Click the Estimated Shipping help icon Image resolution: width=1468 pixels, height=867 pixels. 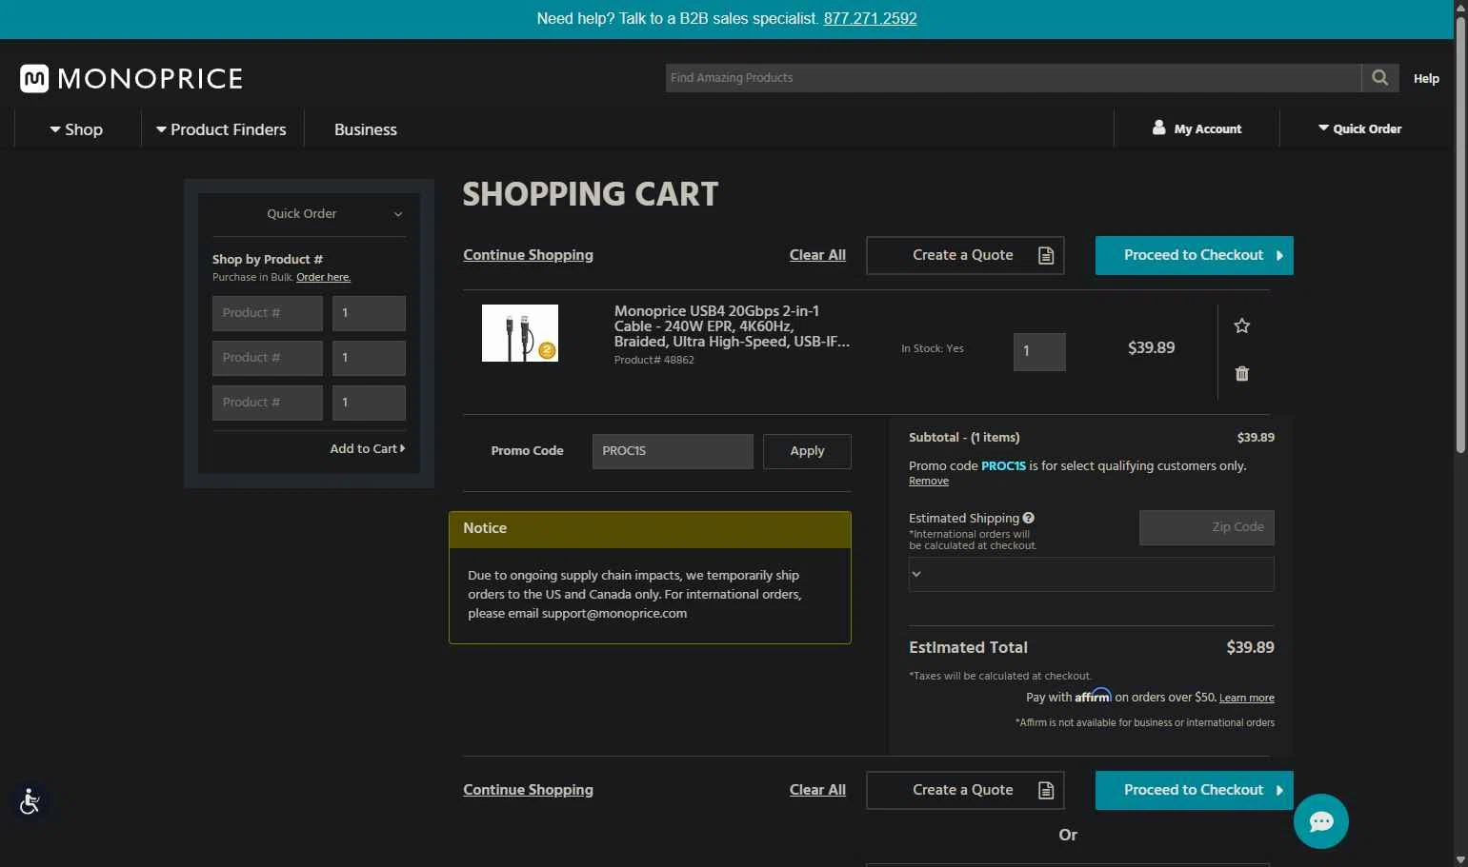click(x=1028, y=518)
